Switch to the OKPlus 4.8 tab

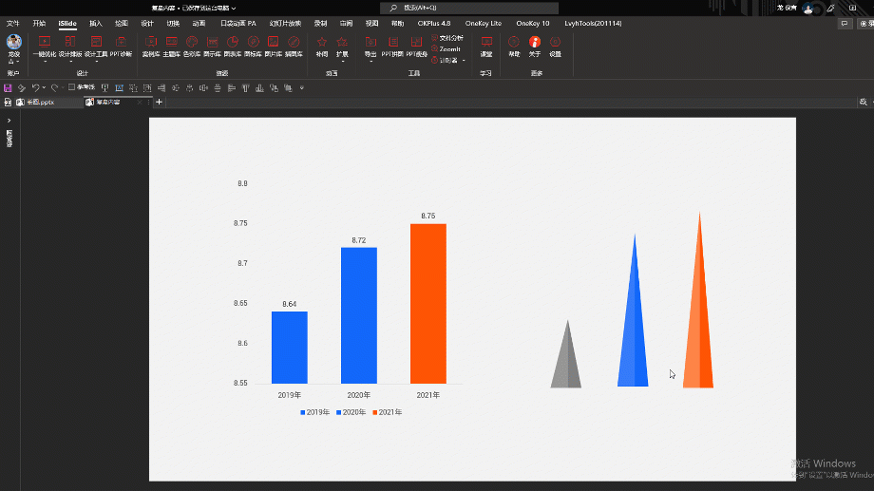[434, 24]
